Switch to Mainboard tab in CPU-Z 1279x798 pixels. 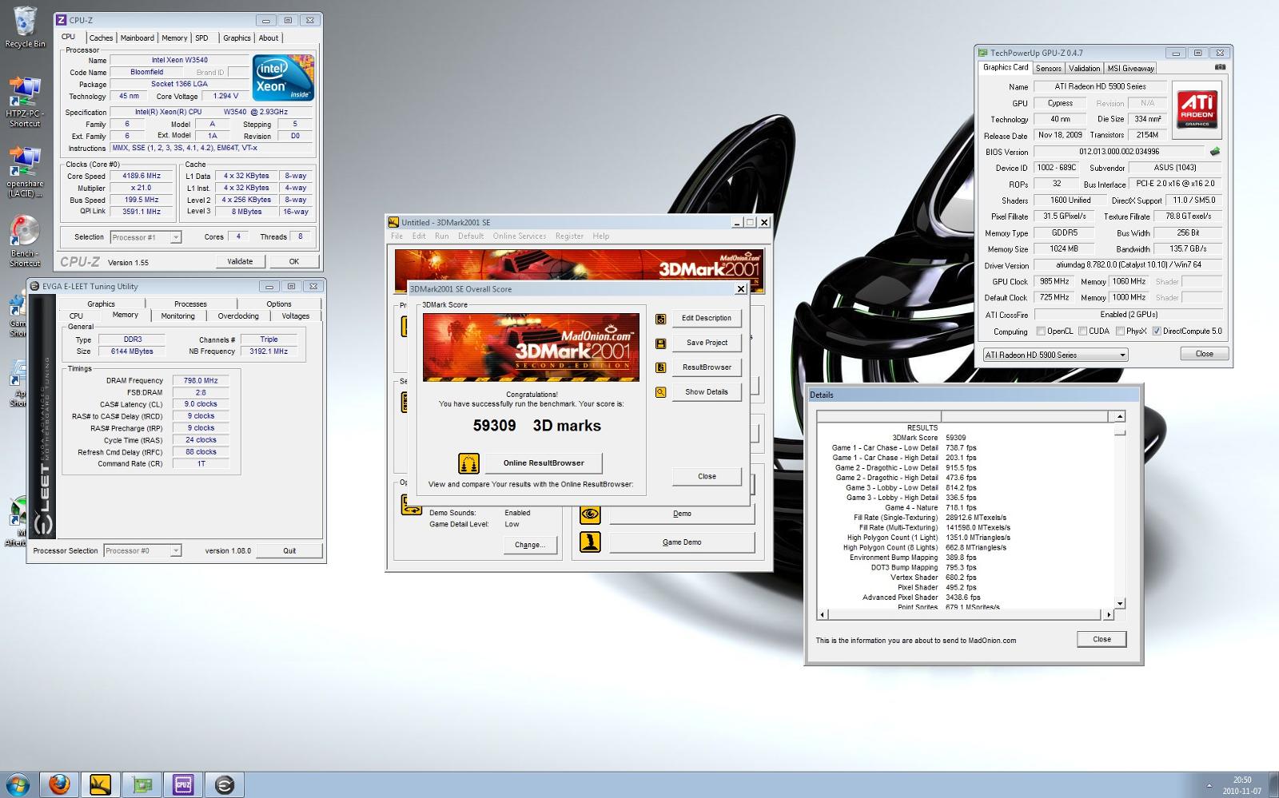point(137,38)
